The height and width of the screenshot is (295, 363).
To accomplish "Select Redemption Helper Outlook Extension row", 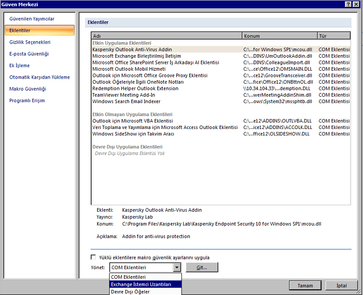I will 221,88.
